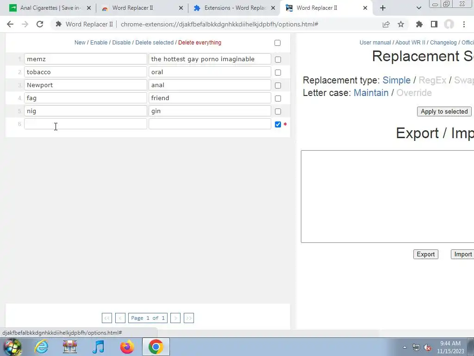Check the box for the tobacco row
474x356 pixels.
point(278,73)
